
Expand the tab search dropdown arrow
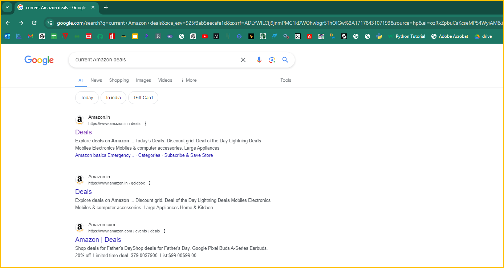coord(7,7)
